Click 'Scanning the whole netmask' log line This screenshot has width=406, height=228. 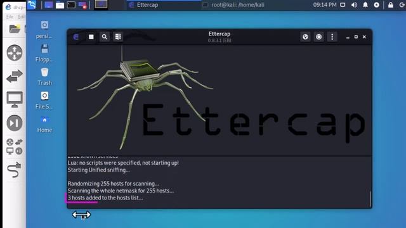[121, 191]
